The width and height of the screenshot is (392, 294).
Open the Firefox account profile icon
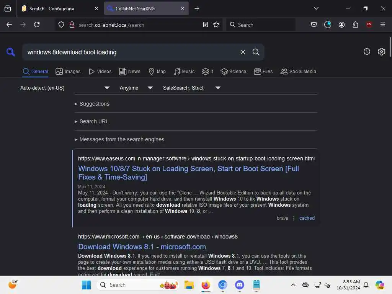coord(341,24)
